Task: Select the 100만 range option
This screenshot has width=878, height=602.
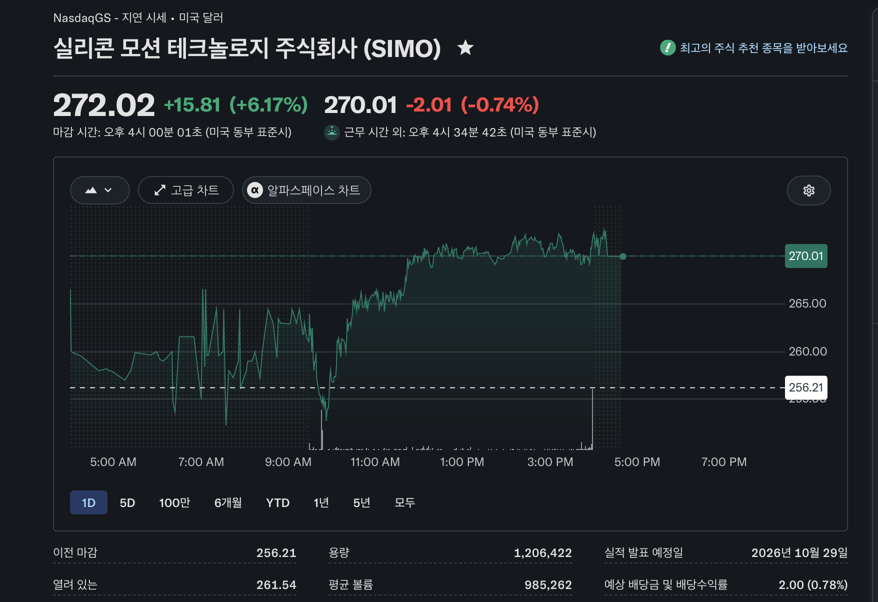Action: click(x=174, y=502)
